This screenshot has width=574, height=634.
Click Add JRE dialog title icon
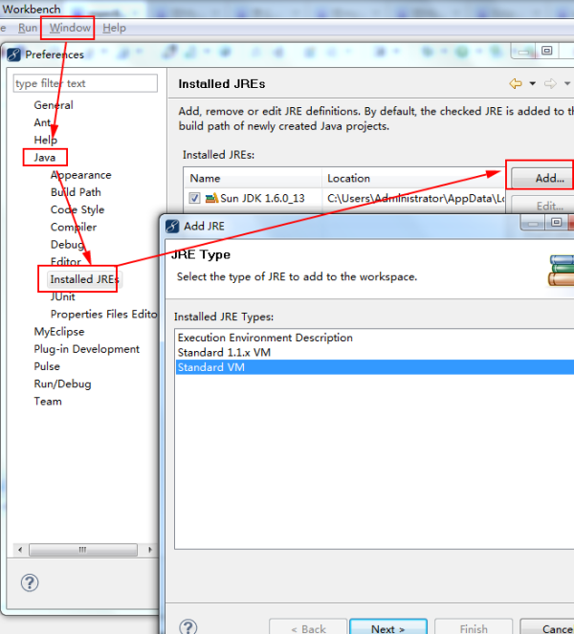(172, 226)
